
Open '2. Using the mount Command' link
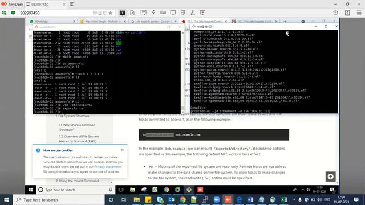pos(77,181)
